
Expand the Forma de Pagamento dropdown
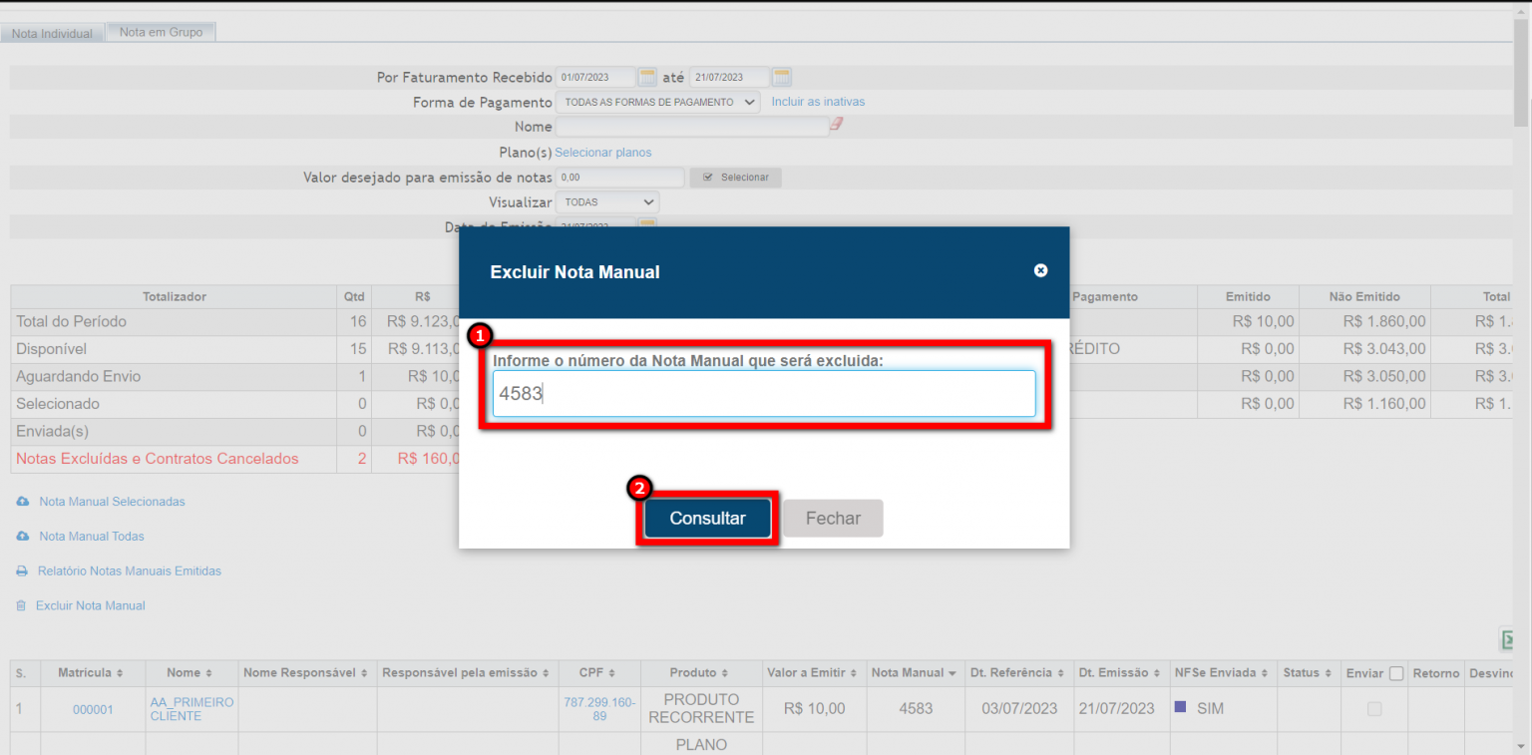coord(657,102)
